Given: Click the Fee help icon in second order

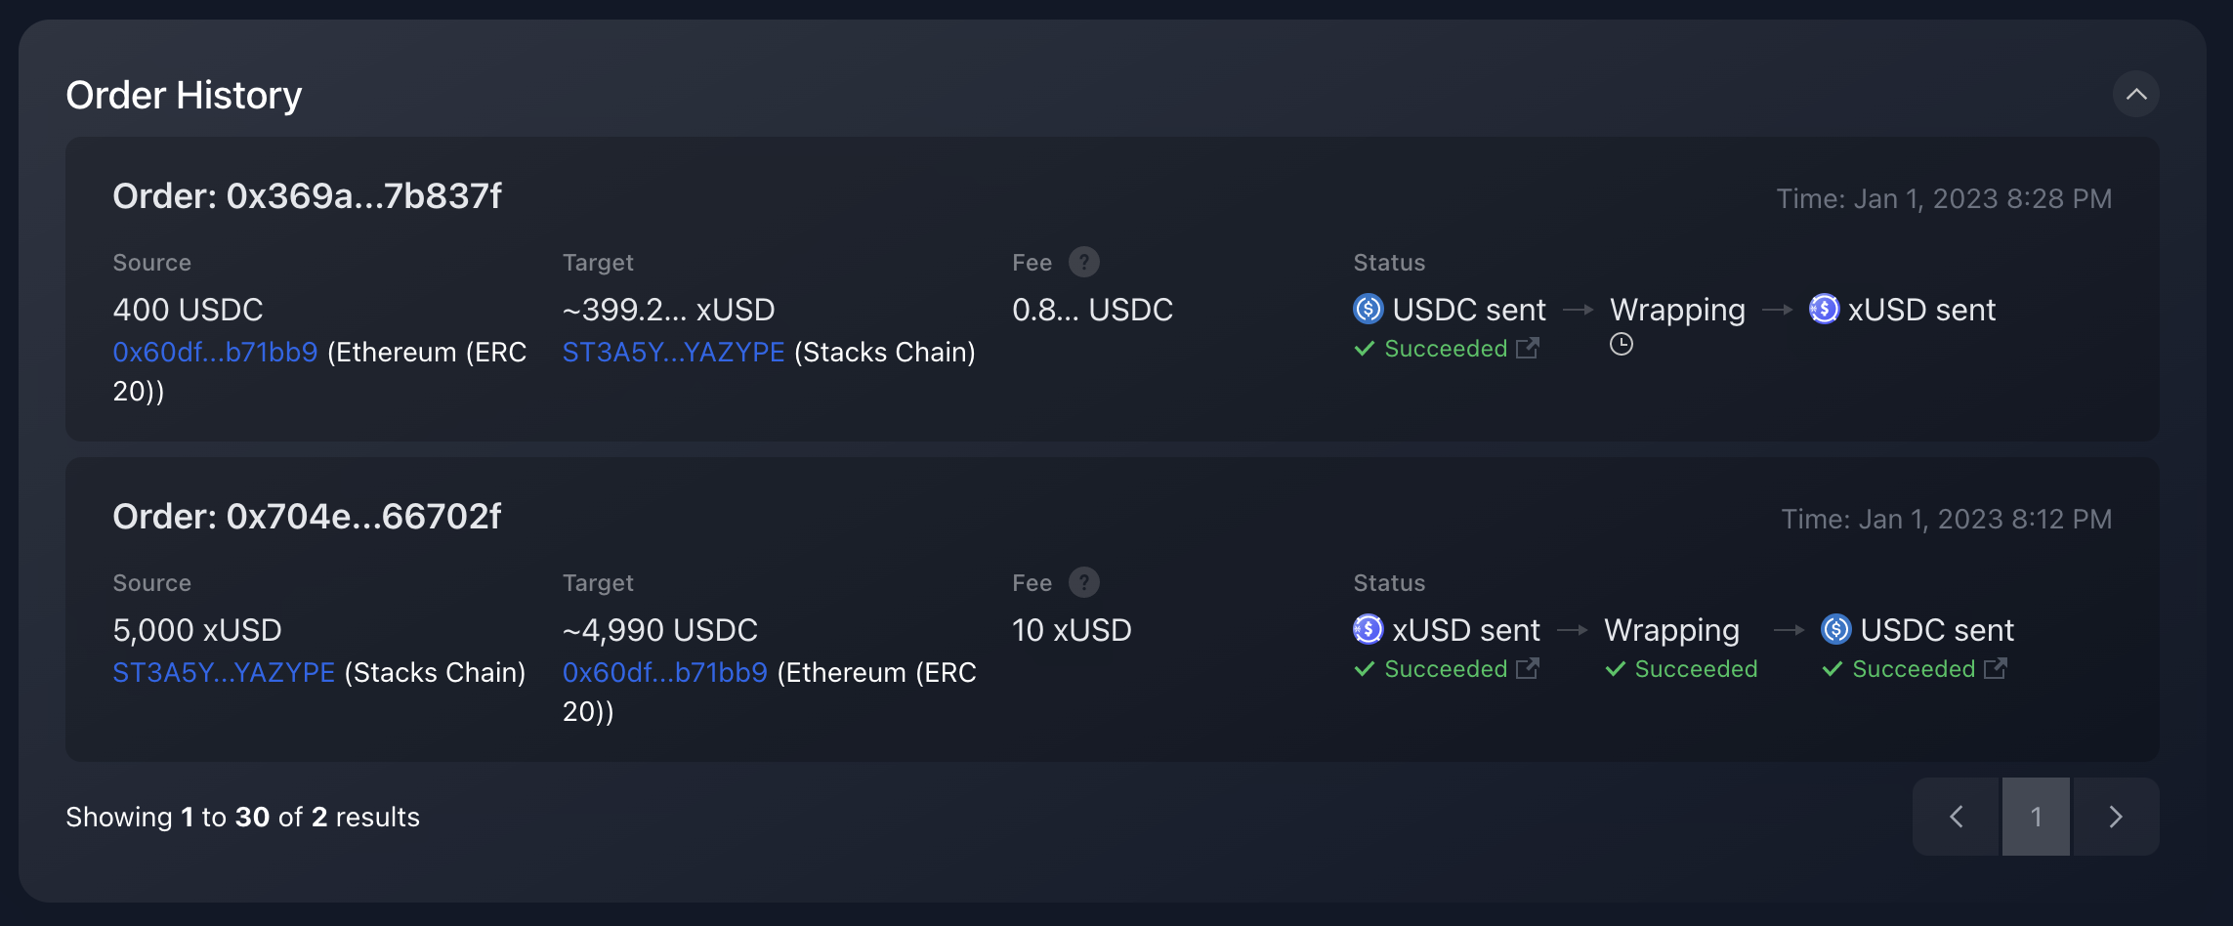Looking at the screenshot, I should pyautogui.click(x=1083, y=583).
